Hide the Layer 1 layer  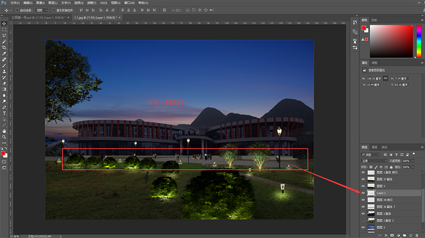[363, 193]
